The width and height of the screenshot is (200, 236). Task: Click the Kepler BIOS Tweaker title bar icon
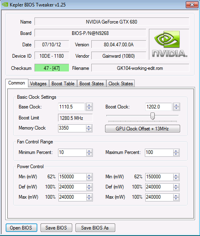point(5,4)
